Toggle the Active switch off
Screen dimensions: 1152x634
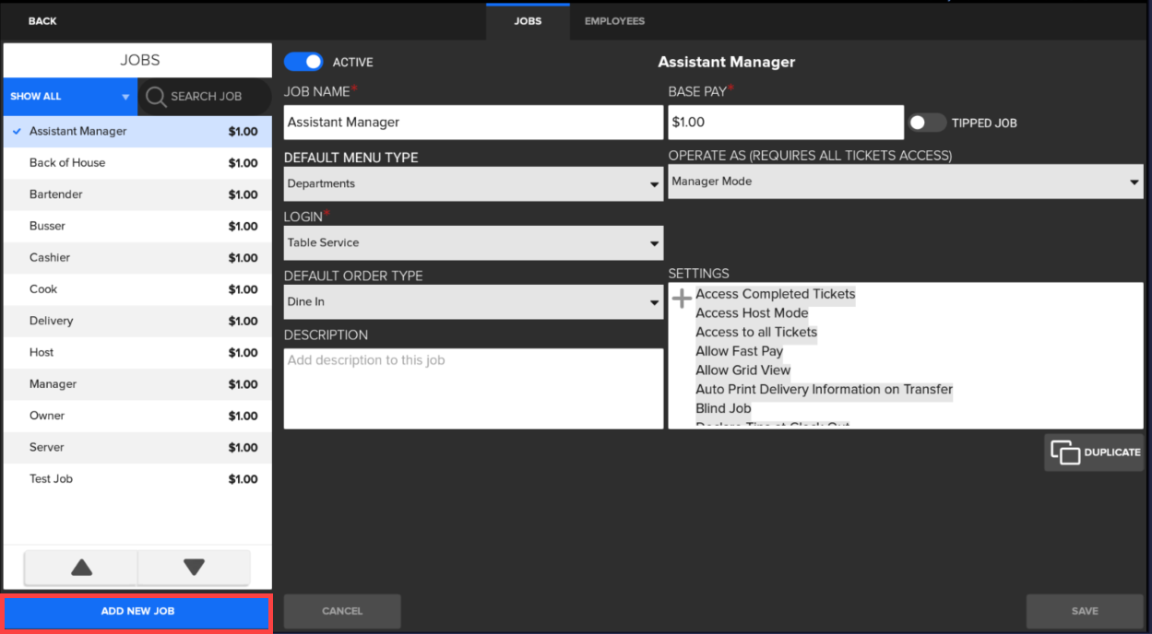click(303, 62)
